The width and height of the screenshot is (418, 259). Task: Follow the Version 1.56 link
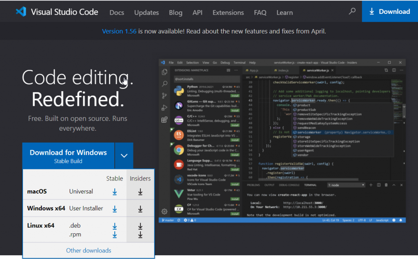coord(119,31)
